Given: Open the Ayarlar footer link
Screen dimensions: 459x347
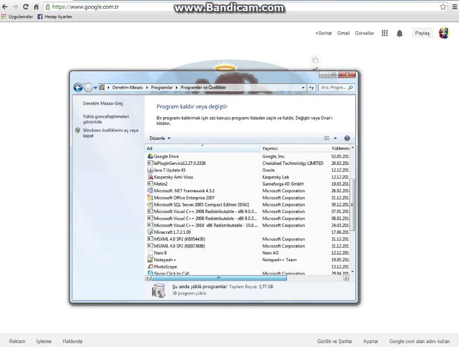Looking at the screenshot, I should tap(371, 341).
